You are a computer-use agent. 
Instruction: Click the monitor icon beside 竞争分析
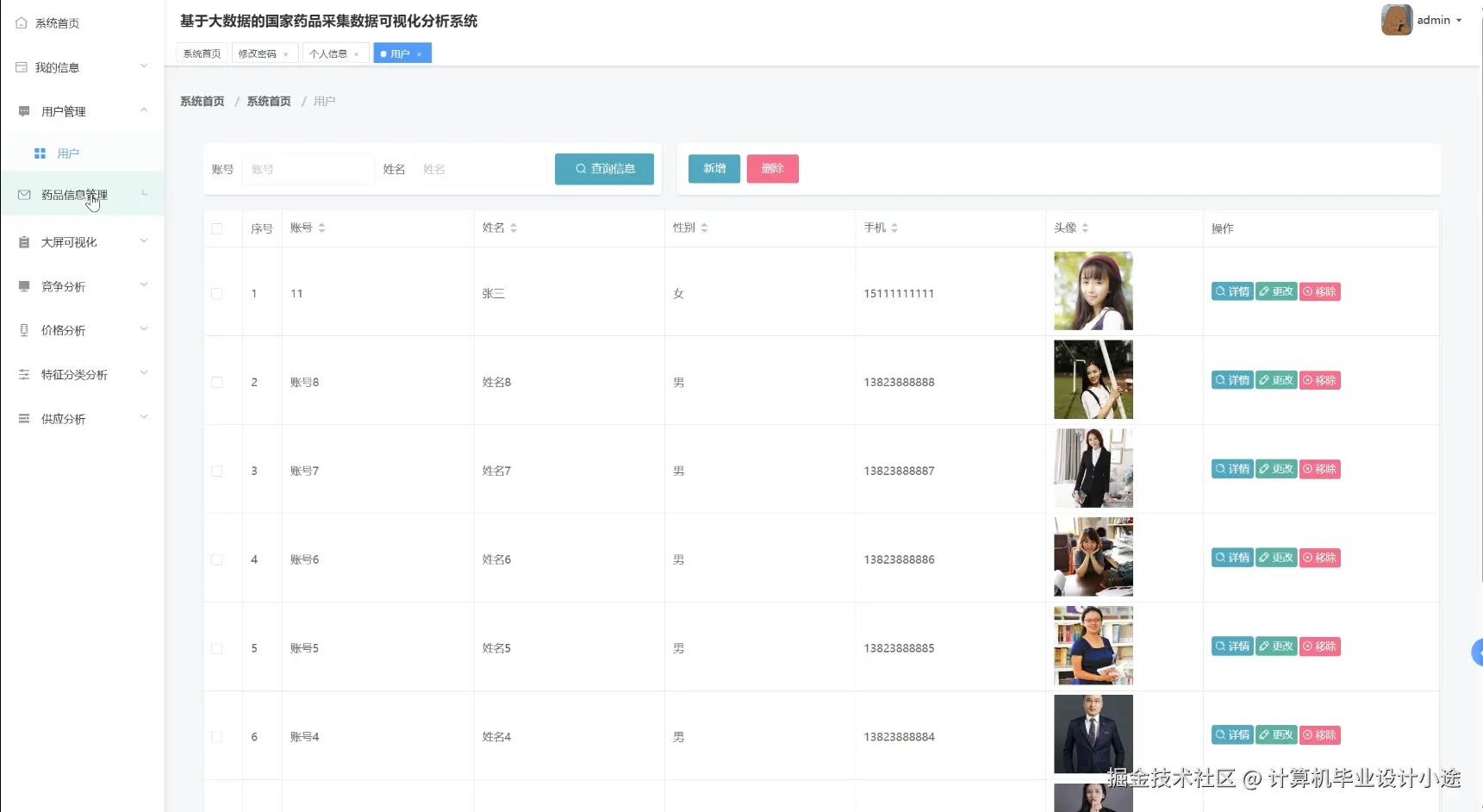pyautogui.click(x=24, y=286)
